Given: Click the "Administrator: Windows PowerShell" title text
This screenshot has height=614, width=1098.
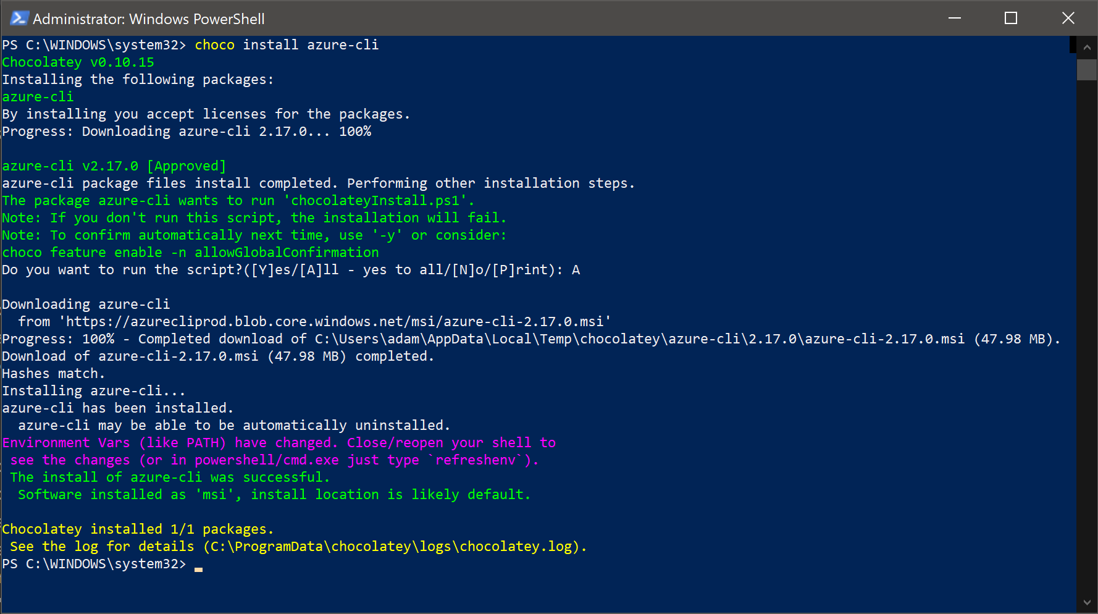Looking at the screenshot, I should [x=149, y=19].
